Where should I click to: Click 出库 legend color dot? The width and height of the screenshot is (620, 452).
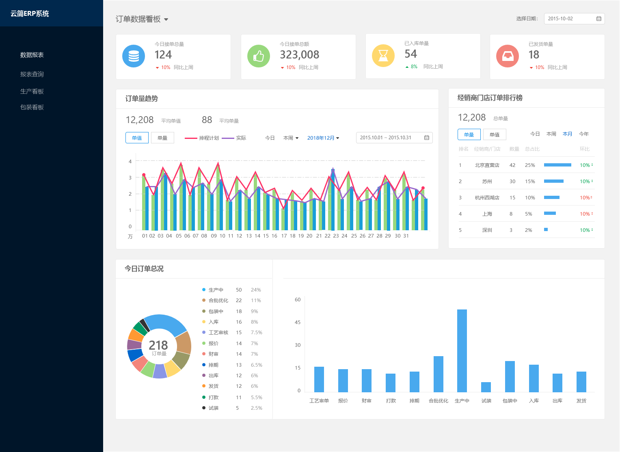tap(204, 375)
